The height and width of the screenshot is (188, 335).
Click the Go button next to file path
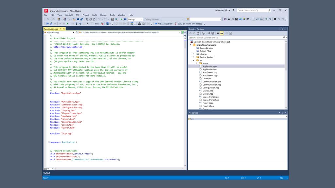(184, 32)
